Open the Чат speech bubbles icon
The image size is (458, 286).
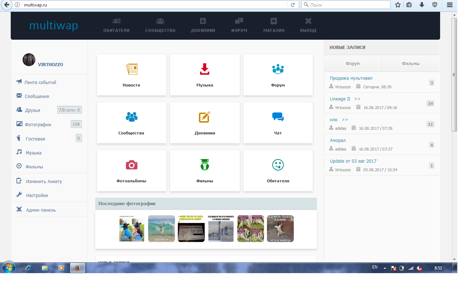click(x=278, y=117)
